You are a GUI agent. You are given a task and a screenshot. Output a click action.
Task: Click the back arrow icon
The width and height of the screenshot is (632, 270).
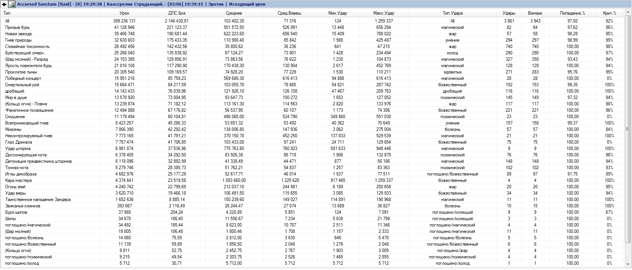point(4,4)
